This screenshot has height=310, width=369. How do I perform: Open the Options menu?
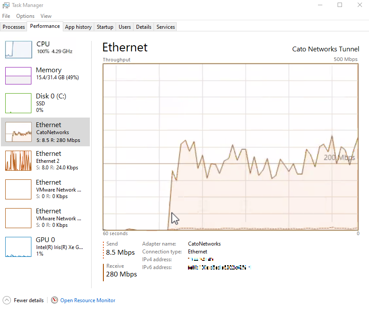pyautogui.click(x=25, y=16)
